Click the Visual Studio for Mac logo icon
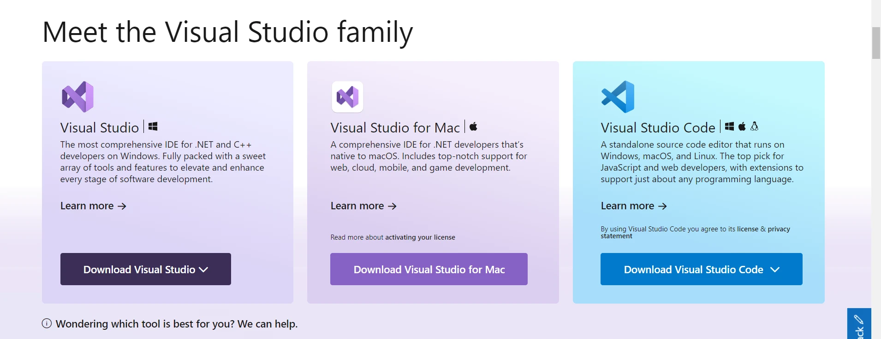This screenshot has width=881, height=339. (x=347, y=97)
